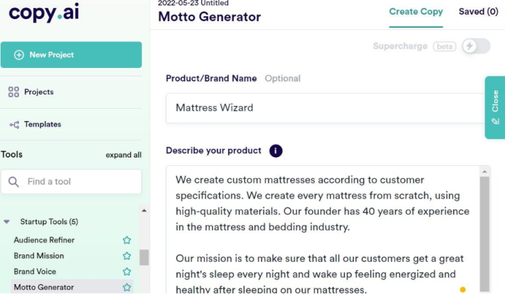The height and width of the screenshot is (295, 505).
Task: Click the info icon beside Describe your product
Action: (275, 151)
